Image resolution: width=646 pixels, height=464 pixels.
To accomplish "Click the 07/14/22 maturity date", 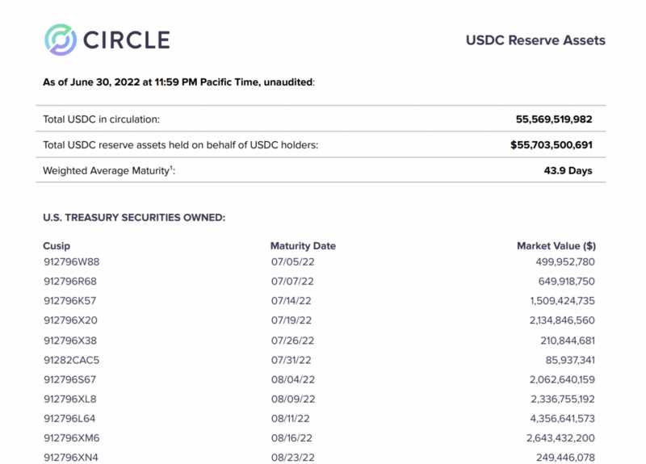I will click(292, 300).
